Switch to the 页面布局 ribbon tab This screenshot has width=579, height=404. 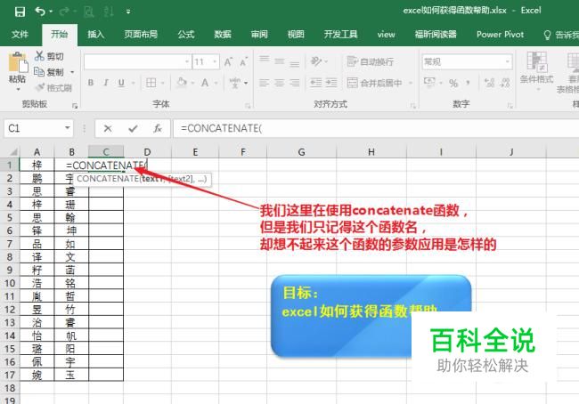(x=141, y=35)
